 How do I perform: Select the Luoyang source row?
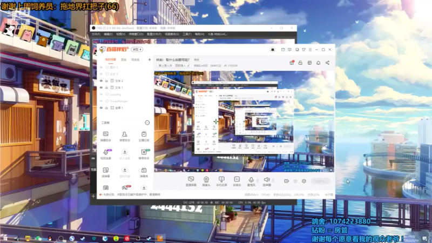(x=125, y=94)
